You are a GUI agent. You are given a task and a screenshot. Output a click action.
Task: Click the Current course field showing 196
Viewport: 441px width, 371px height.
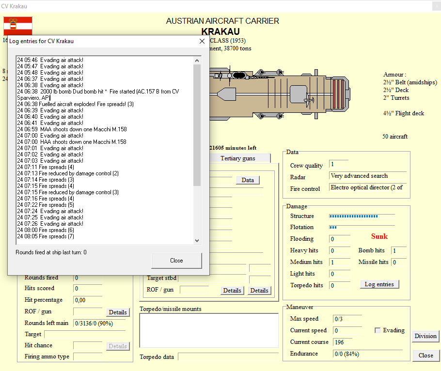[x=342, y=342]
